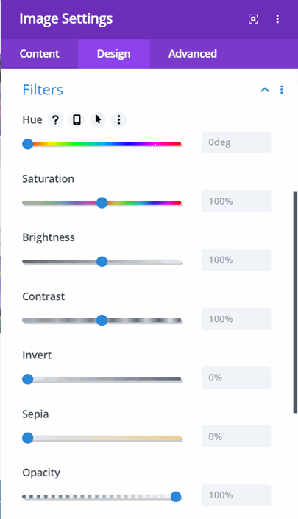Click the Saturation slider handle
Screen dimensions: 298x519
coord(102,203)
